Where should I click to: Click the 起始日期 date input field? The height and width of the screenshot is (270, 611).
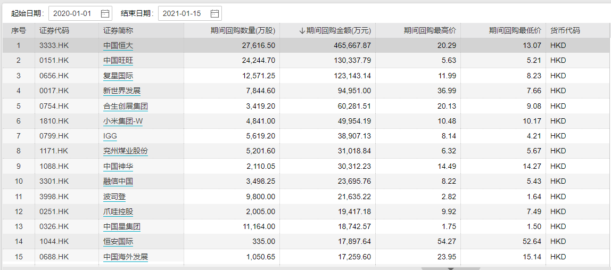coord(75,13)
